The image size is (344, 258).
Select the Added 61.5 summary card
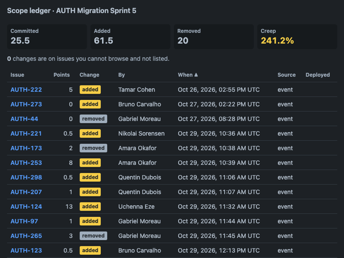(x=130, y=37)
